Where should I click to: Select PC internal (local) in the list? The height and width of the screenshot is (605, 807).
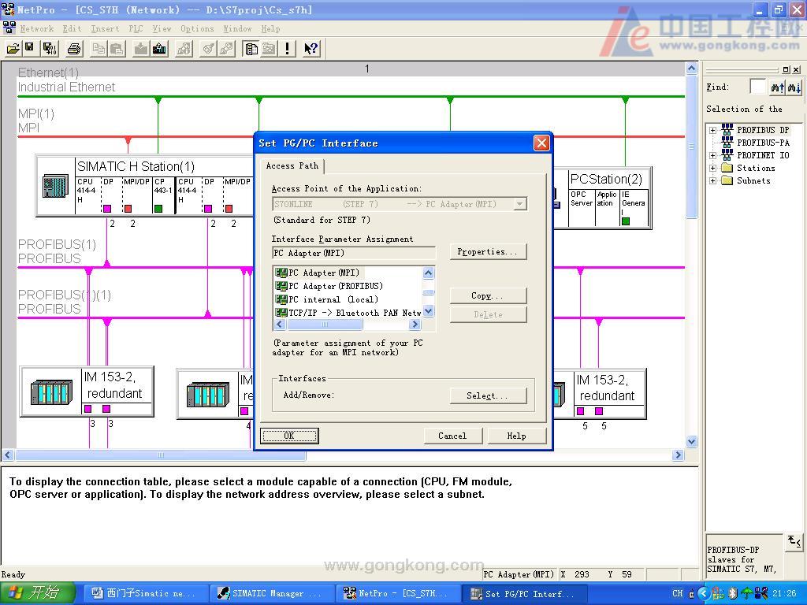point(327,299)
